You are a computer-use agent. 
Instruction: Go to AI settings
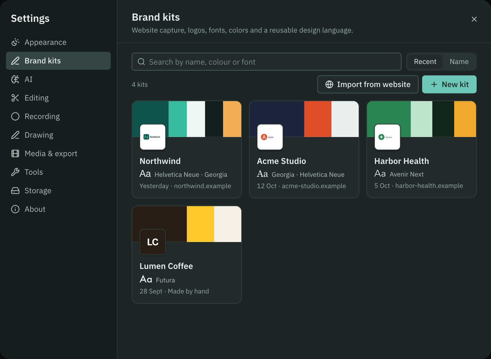(58, 79)
